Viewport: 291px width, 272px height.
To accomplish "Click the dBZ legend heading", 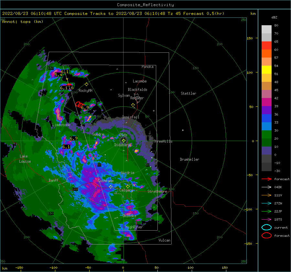I will [x=274, y=17].
